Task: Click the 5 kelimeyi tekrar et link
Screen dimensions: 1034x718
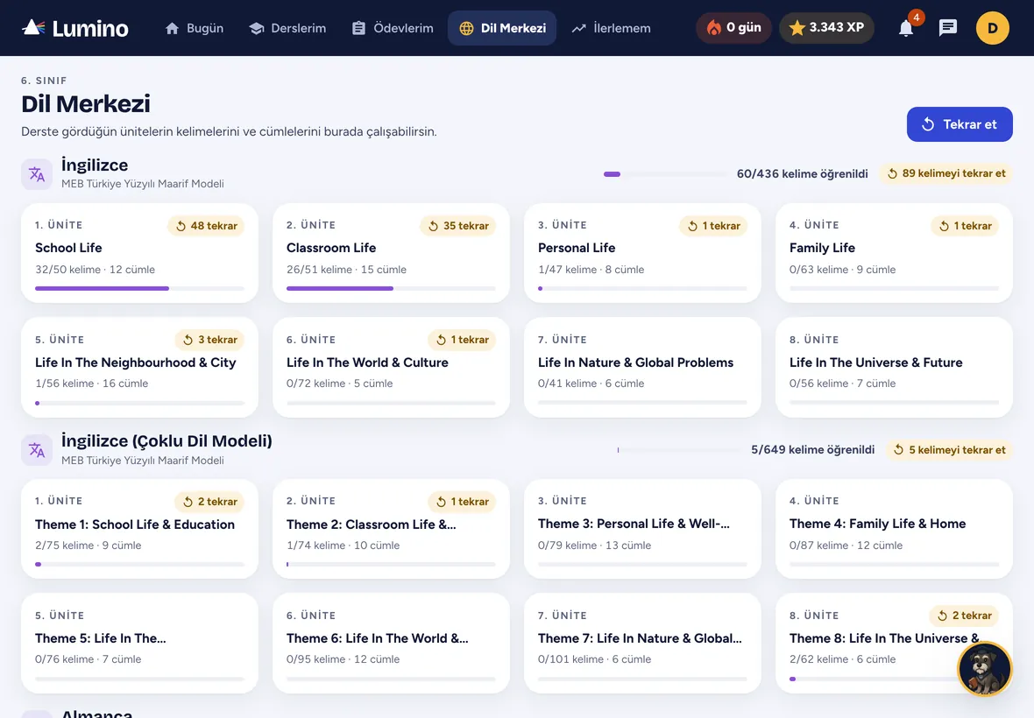Action: click(x=949, y=450)
